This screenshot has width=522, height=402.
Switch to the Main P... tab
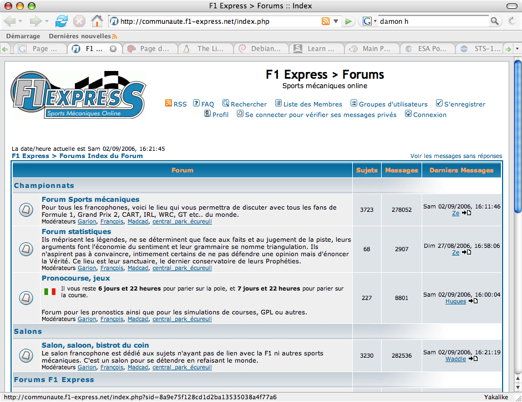coord(372,49)
